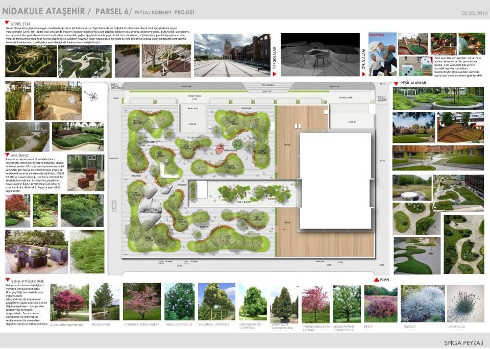Click the red triangle beside GENEL ETKİ
This screenshot has width=490, height=349.
[7, 23]
